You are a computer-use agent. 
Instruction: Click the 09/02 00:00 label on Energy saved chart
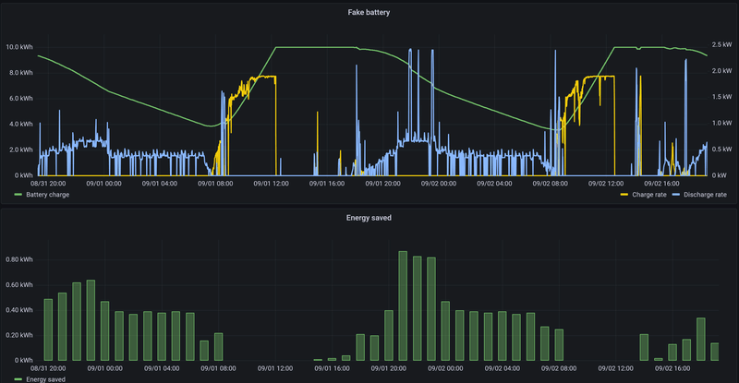click(445, 368)
